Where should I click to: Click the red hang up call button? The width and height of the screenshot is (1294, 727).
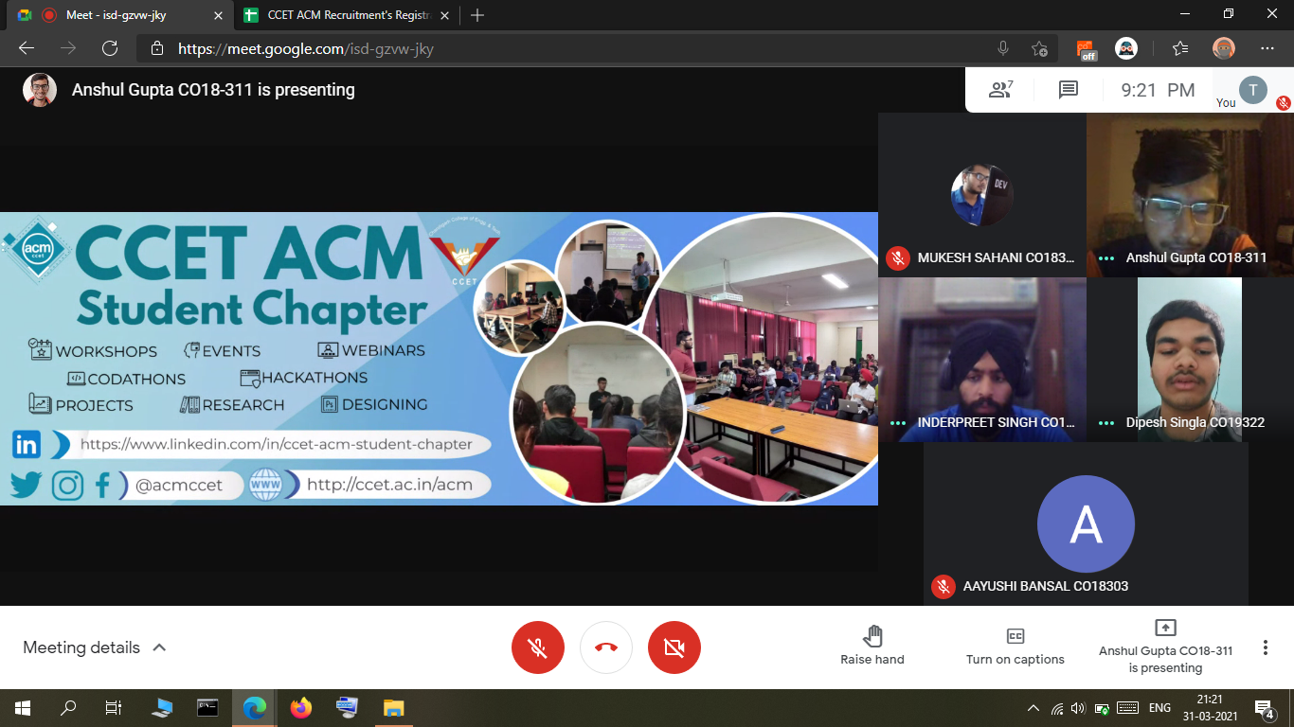tap(606, 647)
